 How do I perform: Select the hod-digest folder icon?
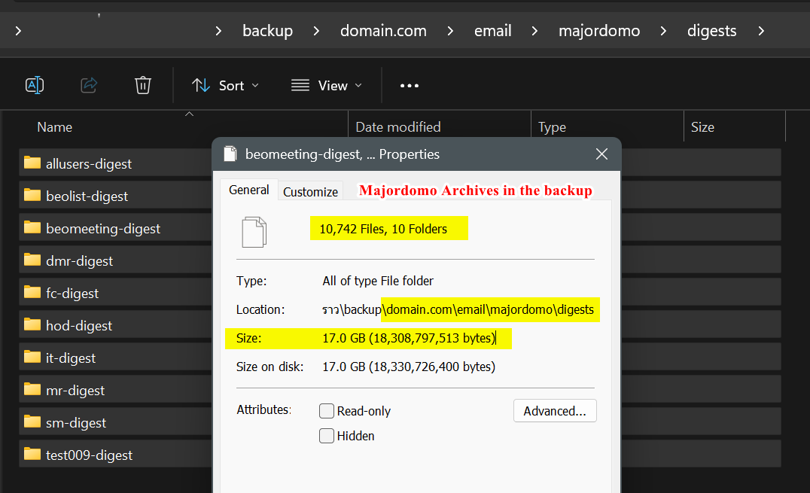pyautogui.click(x=32, y=324)
